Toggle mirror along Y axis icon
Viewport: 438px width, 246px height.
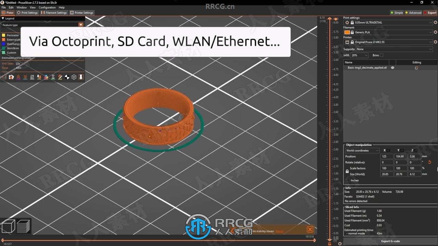402,150
